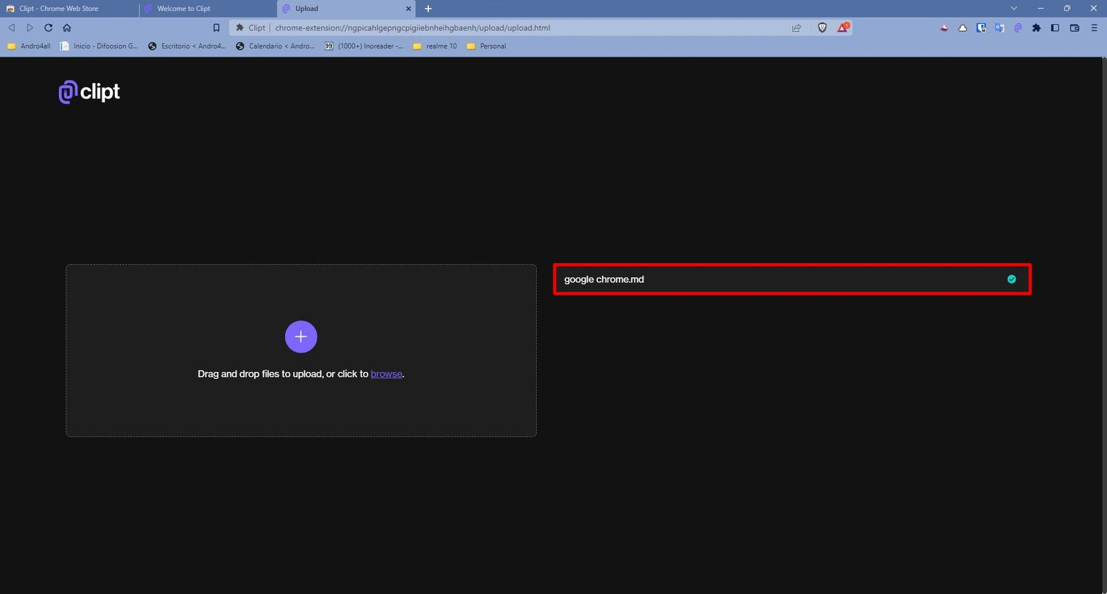
Task: Open the browser hamburger main menu
Action: [1094, 28]
